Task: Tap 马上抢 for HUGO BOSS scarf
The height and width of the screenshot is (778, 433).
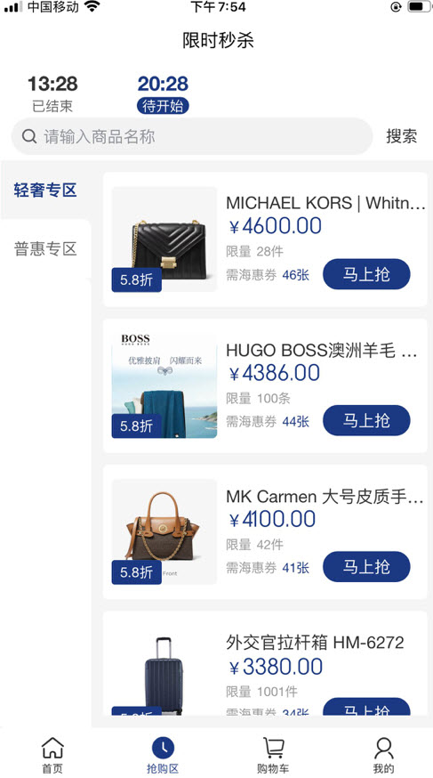Action: point(366,420)
